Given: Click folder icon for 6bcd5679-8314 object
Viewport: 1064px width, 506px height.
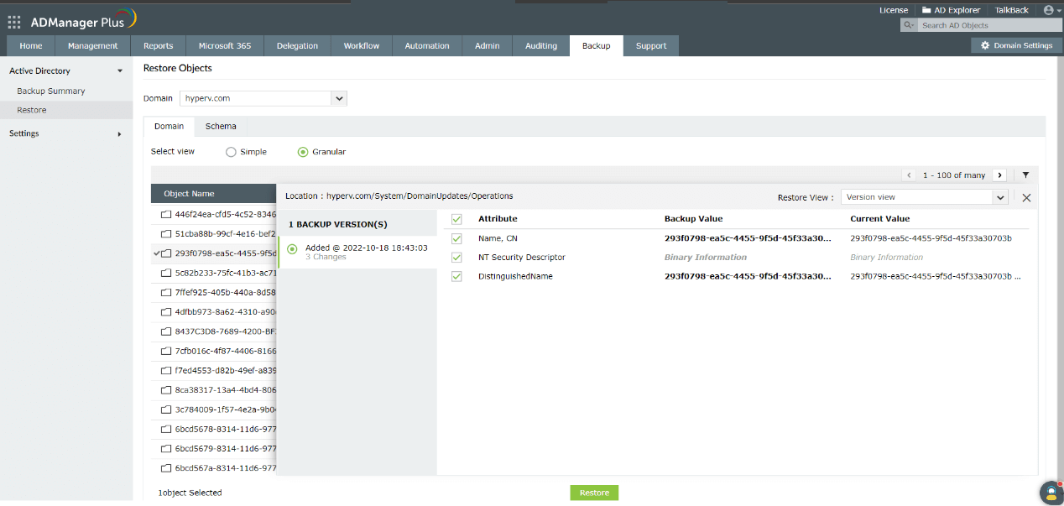Looking at the screenshot, I should tap(166, 448).
